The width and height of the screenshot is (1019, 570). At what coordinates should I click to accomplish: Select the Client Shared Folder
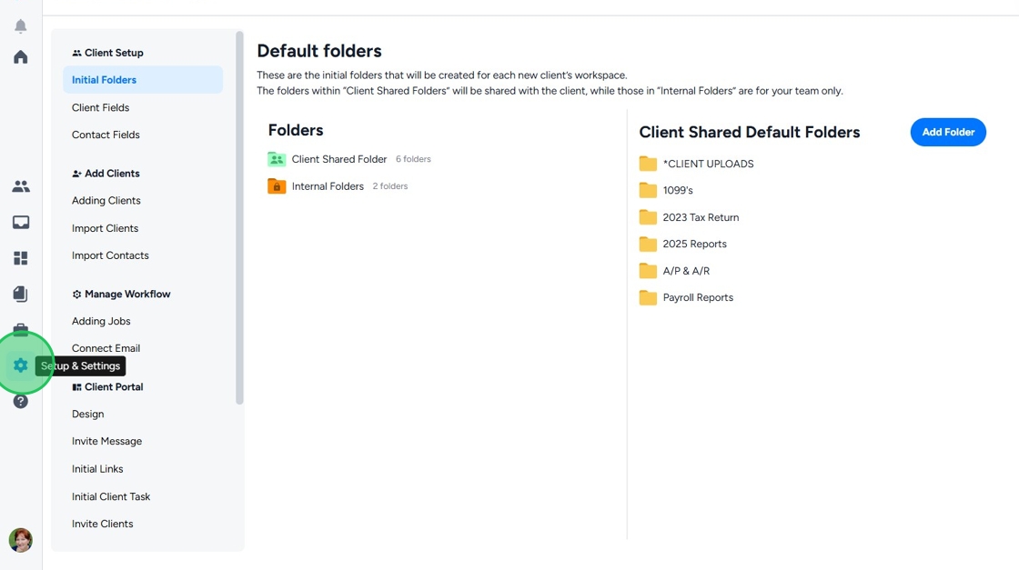(338, 159)
